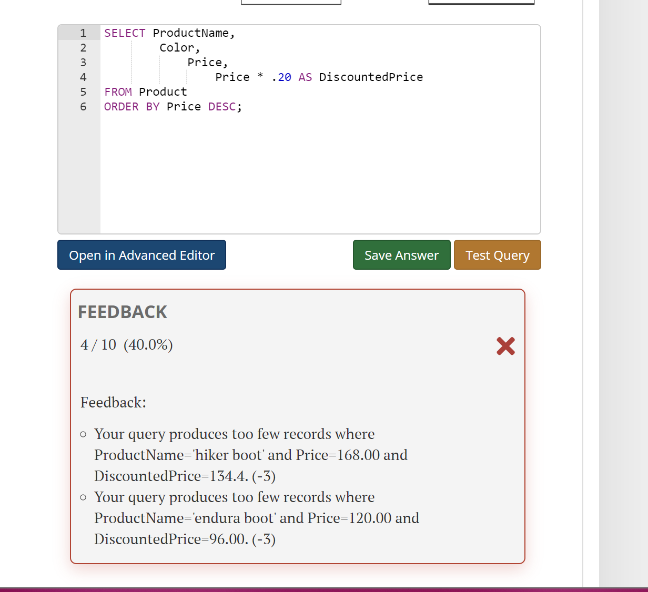Screen dimensions: 648x592
Task: Click the FROM Product clause on line 5
Action: (145, 91)
